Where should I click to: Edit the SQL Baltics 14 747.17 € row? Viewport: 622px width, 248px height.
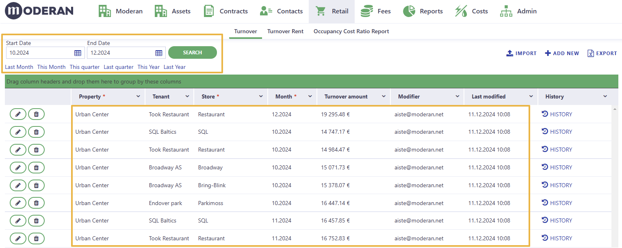click(x=18, y=132)
